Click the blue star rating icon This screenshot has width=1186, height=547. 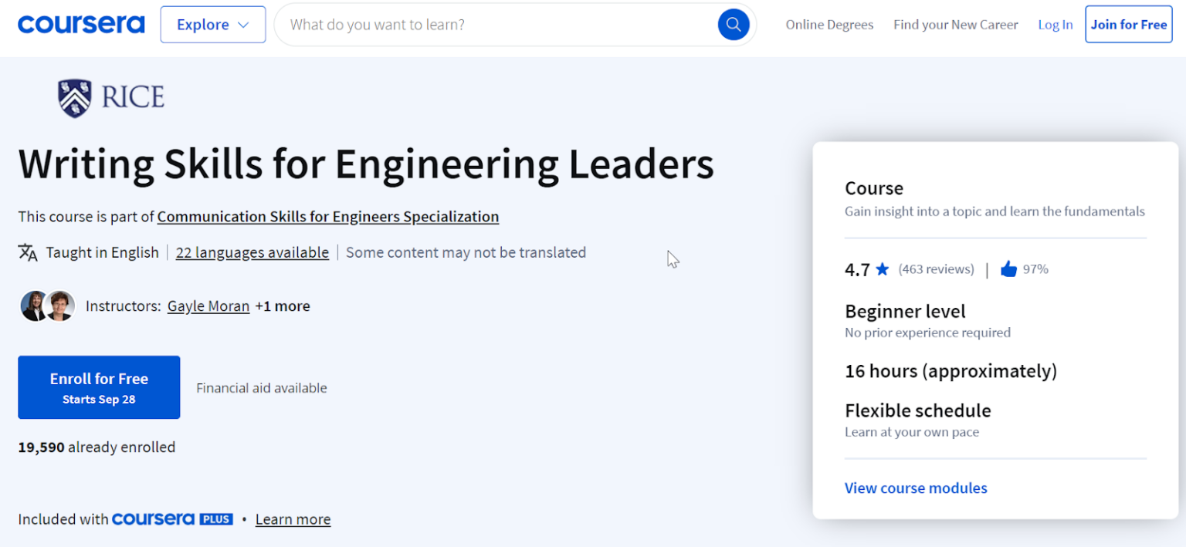click(x=881, y=268)
